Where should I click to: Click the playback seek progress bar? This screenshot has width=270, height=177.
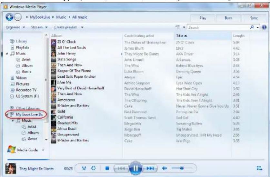[x=136, y=160]
